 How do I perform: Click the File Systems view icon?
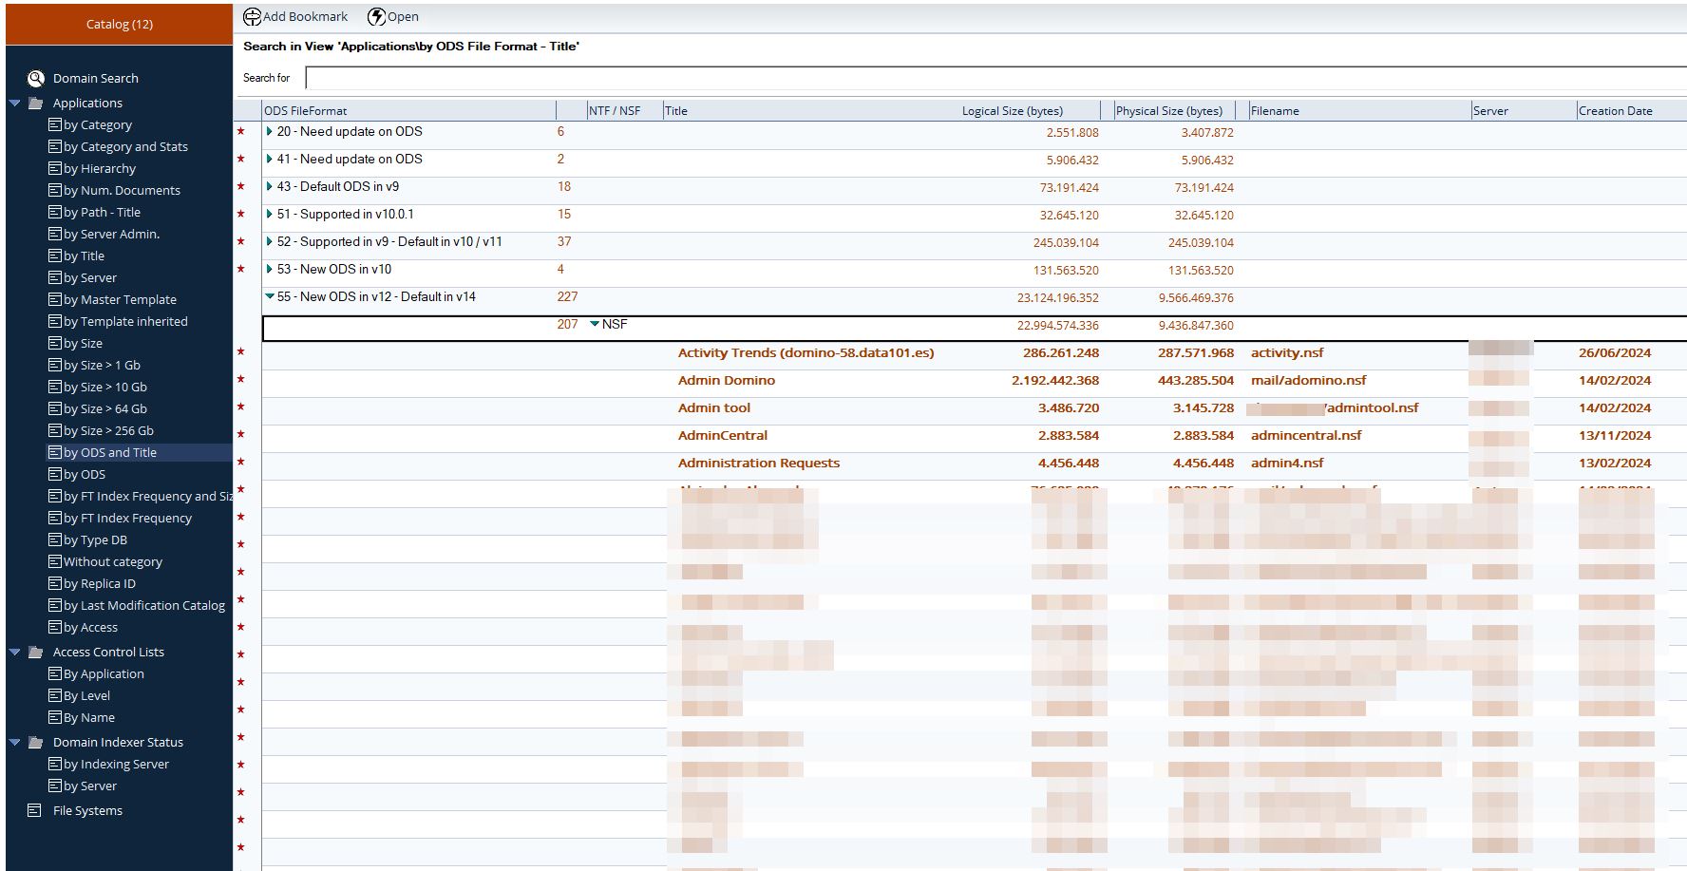tap(35, 811)
